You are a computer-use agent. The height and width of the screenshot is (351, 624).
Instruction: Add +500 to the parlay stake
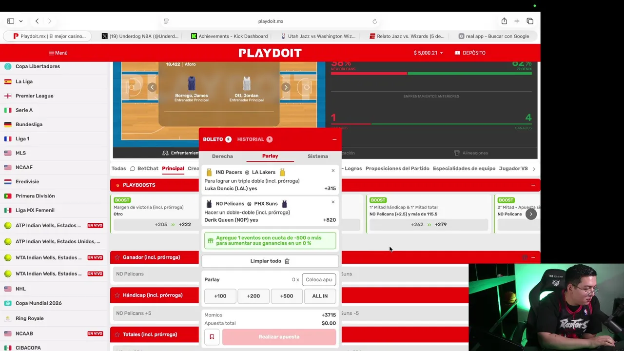click(287, 296)
